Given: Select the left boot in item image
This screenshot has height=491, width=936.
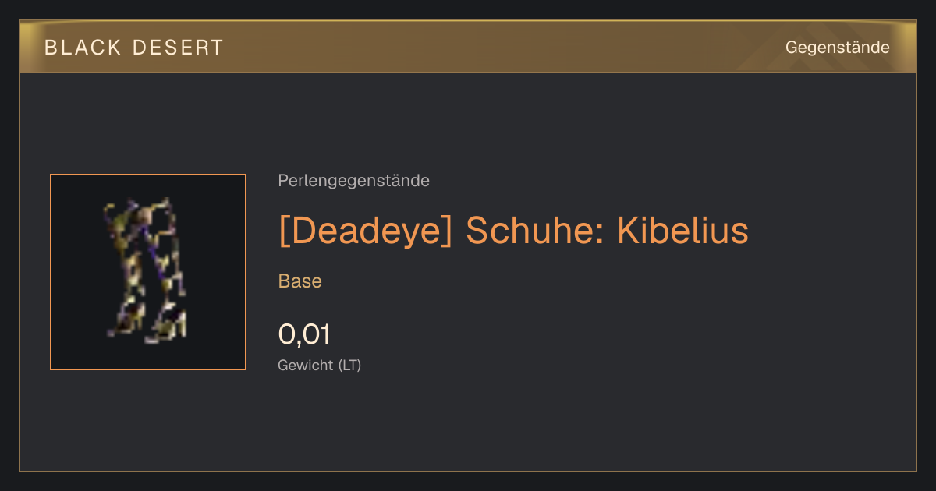Looking at the screenshot, I should [127, 269].
